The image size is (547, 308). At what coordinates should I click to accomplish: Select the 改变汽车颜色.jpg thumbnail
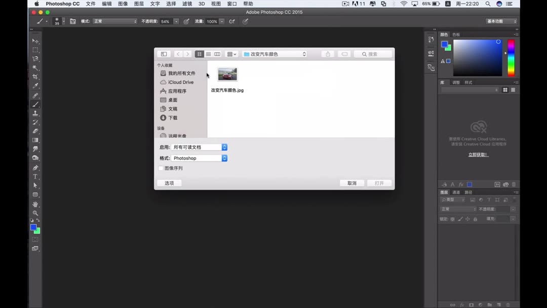227,73
